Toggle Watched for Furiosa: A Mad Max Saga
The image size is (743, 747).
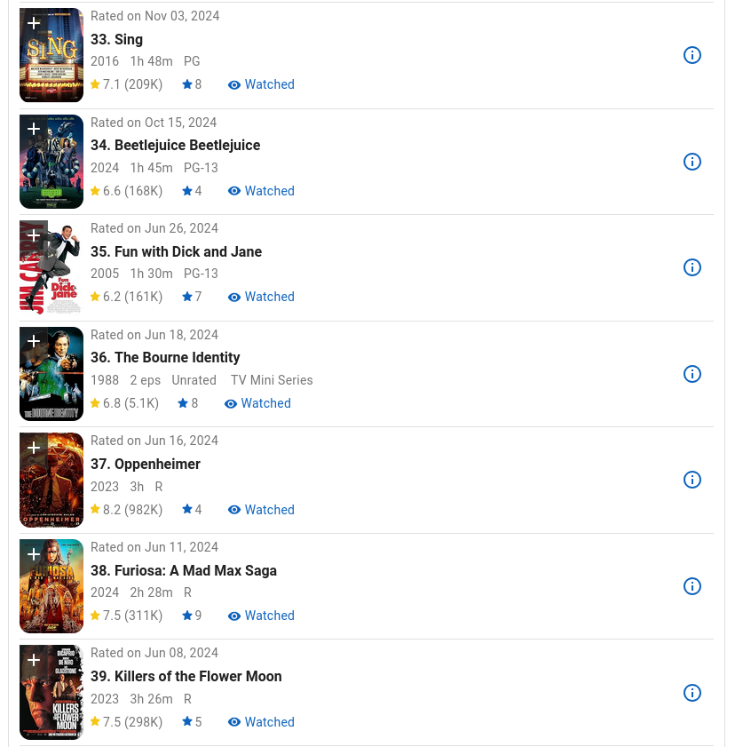pos(261,616)
